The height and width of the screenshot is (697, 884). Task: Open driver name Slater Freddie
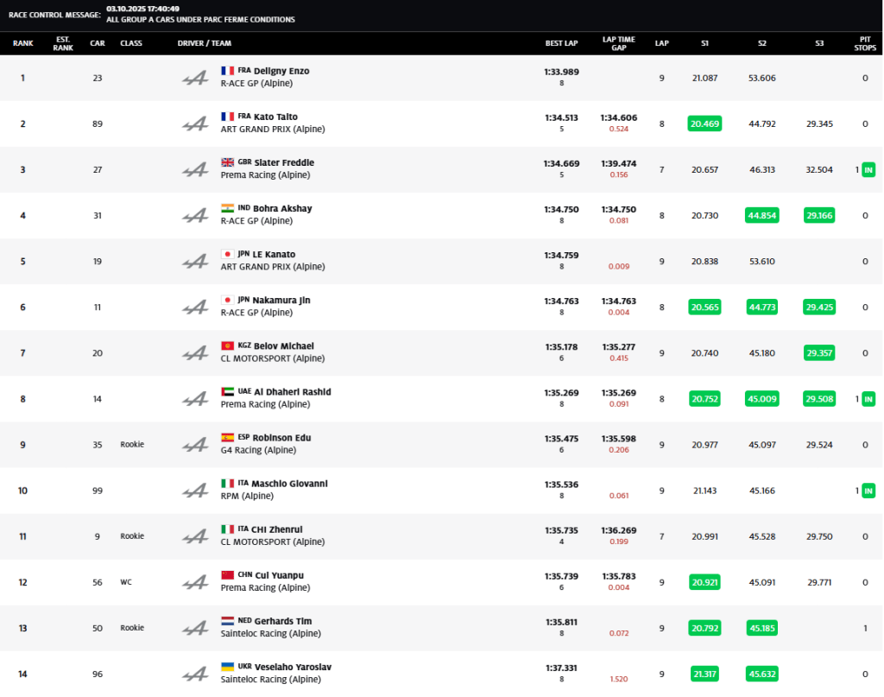pyautogui.click(x=284, y=162)
